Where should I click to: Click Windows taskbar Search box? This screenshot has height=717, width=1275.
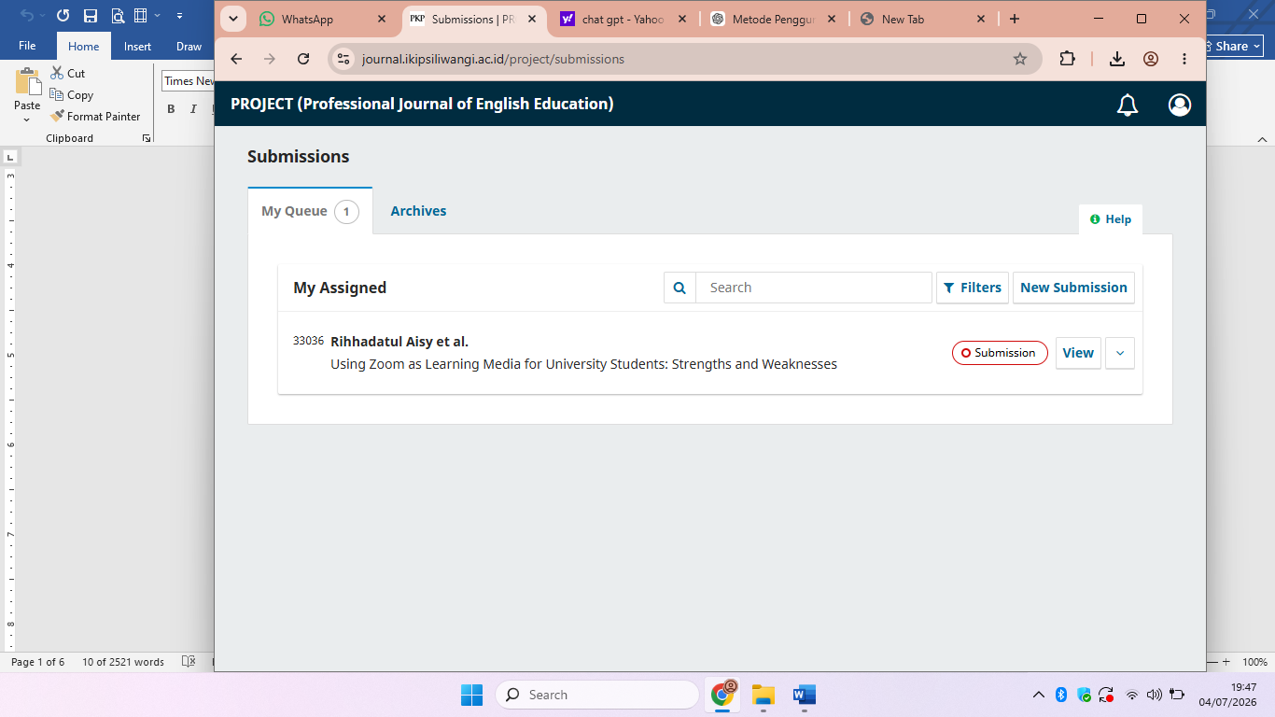coord(597,695)
